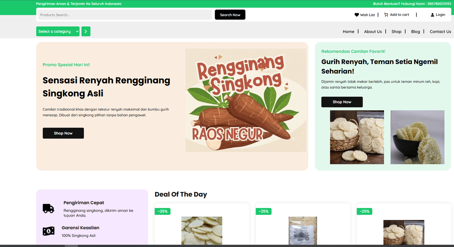Click the Gurih Renyah, Teman Setia heading
The height and width of the screenshot is (247, 454).
click(x=379, y=66)
